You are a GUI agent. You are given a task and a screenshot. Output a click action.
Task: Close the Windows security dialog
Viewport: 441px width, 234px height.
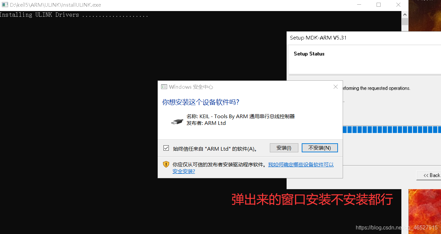336,87
